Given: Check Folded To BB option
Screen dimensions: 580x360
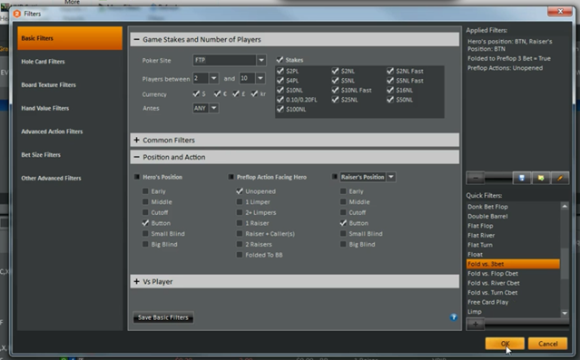Looking at the screenshot, I should click(240, 255).
